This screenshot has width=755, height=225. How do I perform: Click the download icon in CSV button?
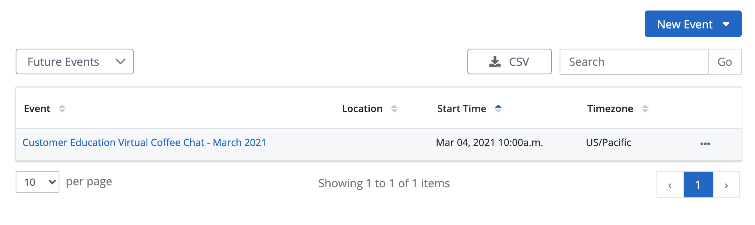point(495,62)
